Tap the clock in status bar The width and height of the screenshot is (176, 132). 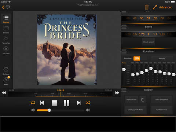pyautogui.click(x=88, y=2)
